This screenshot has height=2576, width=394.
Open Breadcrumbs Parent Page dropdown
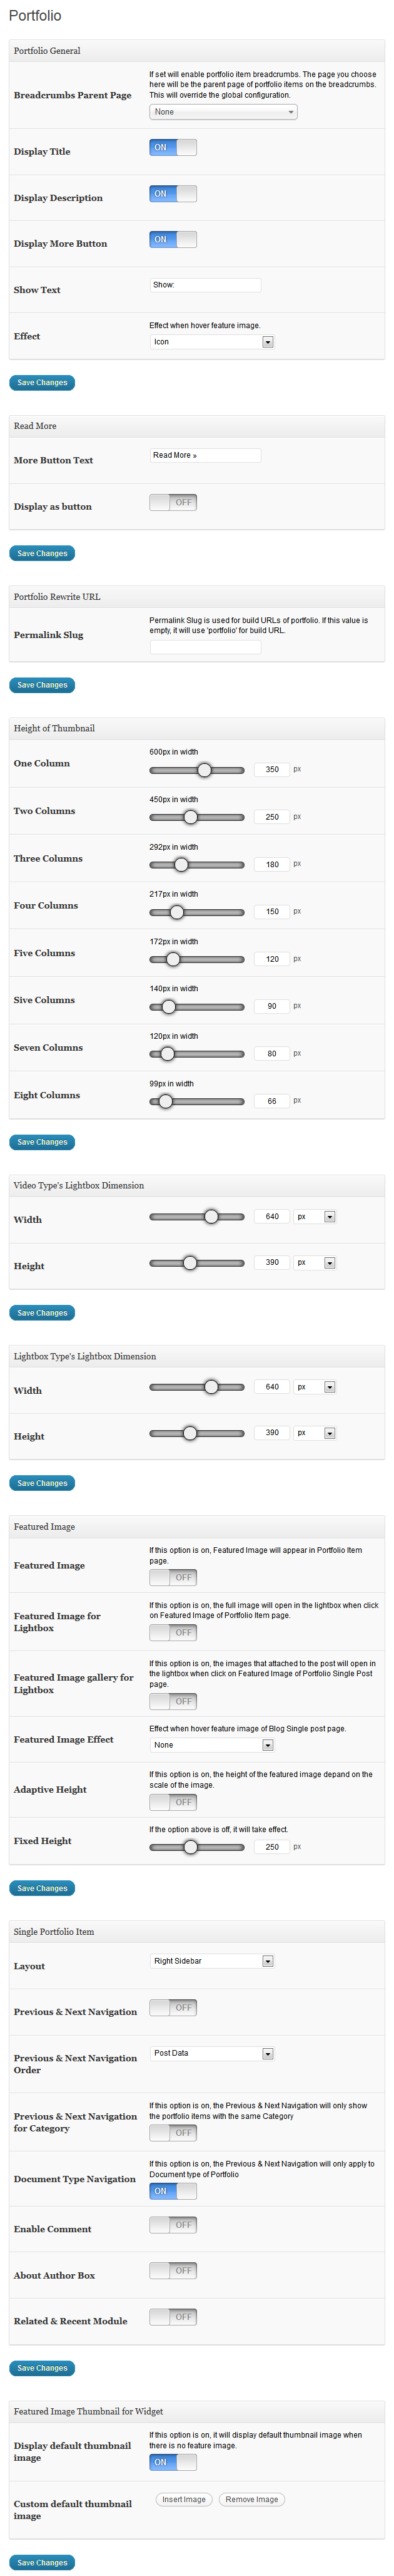coord(223,112)
